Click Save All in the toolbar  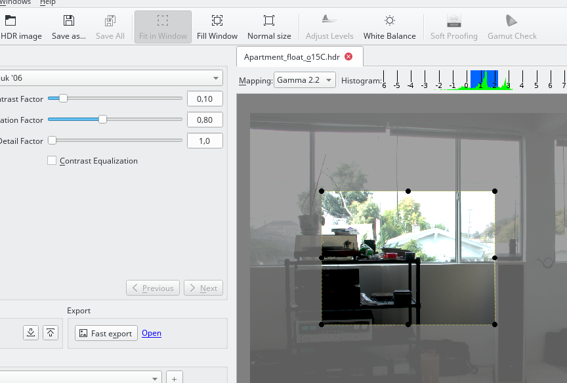[x=110, y=27]
